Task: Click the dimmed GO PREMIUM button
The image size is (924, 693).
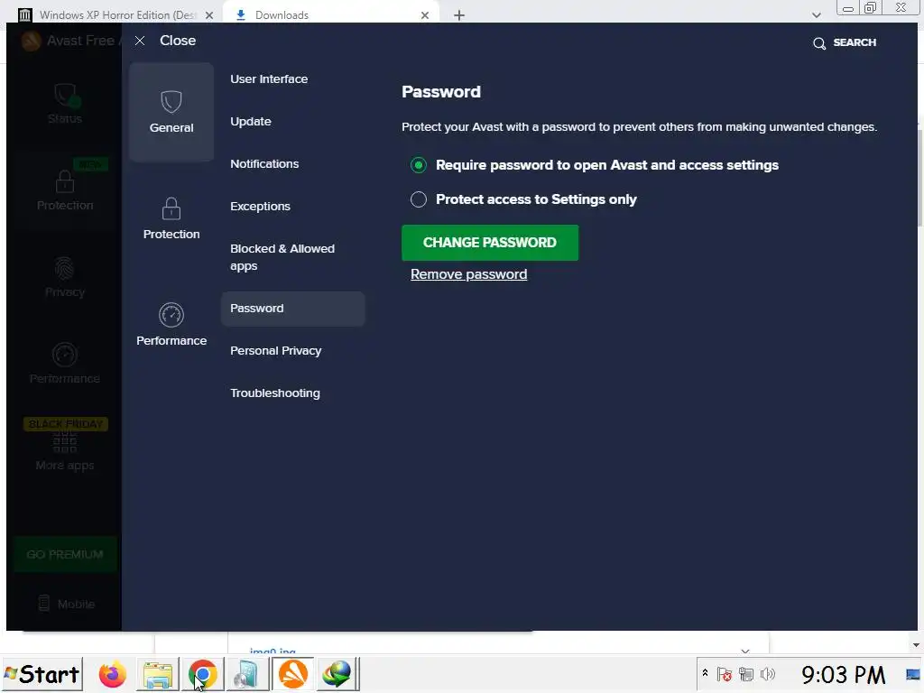Action: pyautogui.click(x=65, y=555)
